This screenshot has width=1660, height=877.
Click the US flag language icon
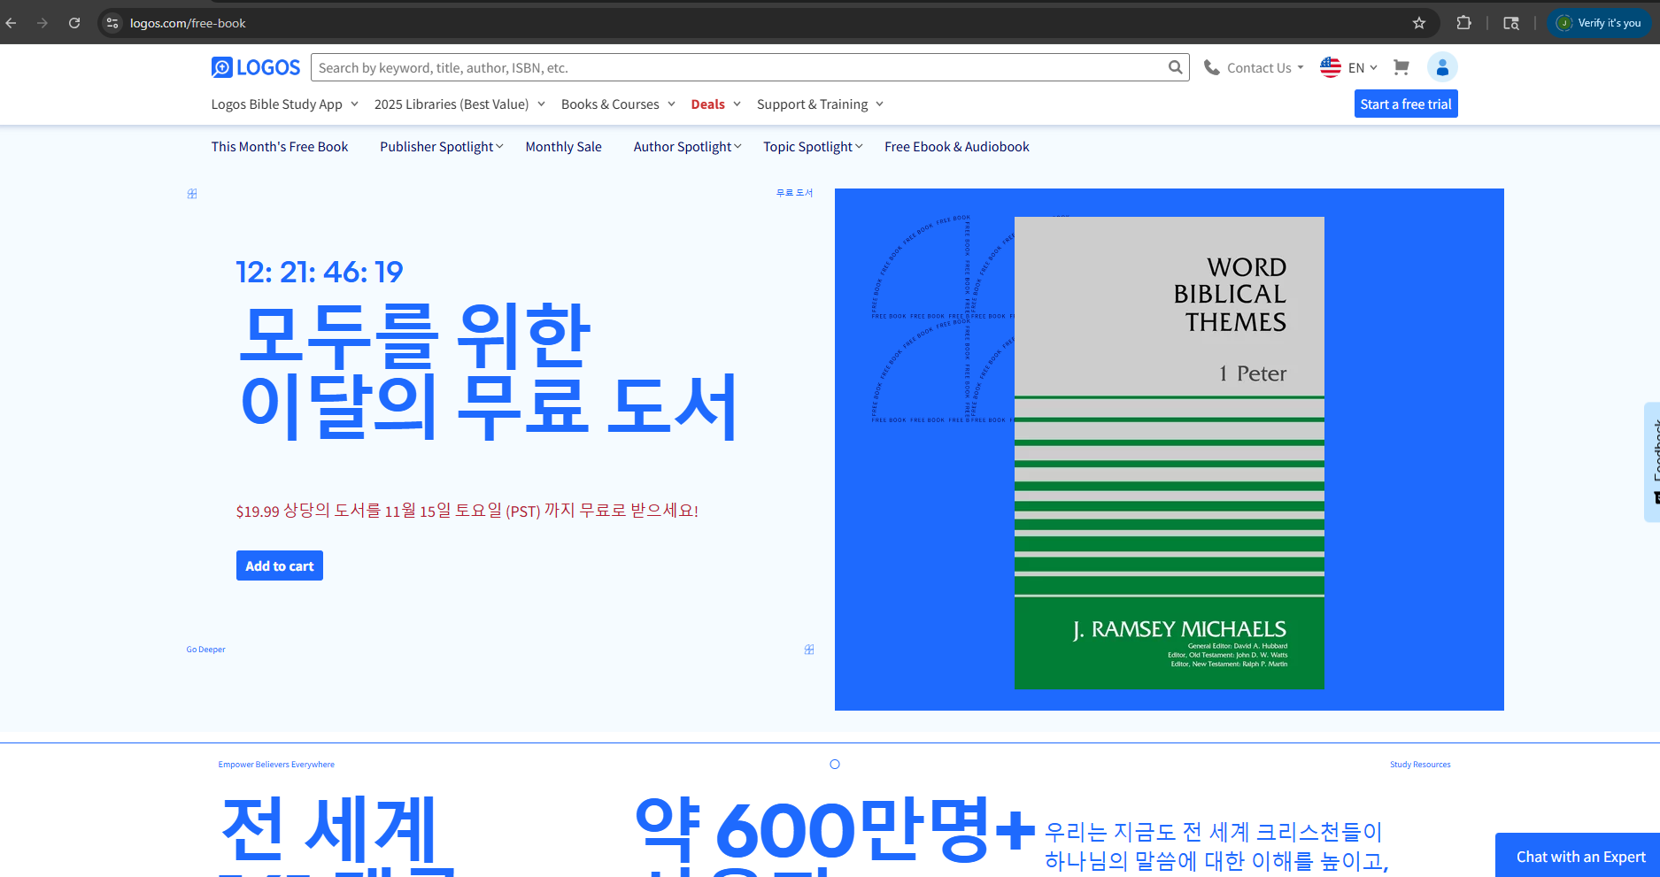point(1331,67)
